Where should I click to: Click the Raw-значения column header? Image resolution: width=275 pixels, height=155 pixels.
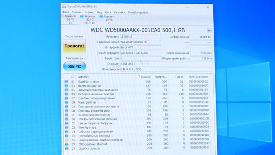point(198,77)
